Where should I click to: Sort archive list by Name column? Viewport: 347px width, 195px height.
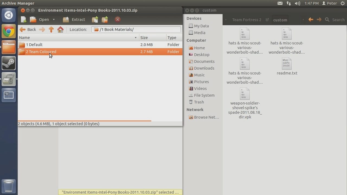point(78,38)
